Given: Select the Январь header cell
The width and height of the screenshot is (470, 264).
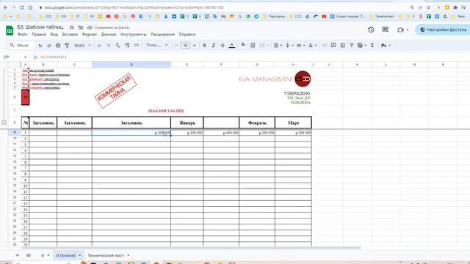Looking at the screenshot, I should (187, 122).
